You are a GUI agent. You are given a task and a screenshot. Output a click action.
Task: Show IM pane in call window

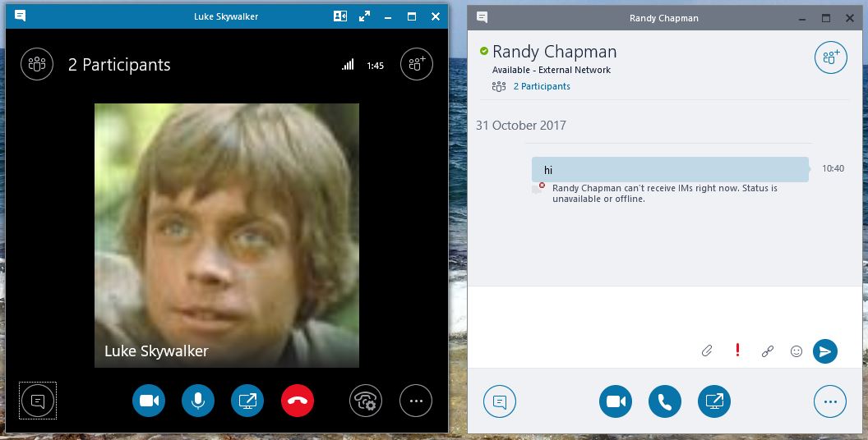pyautogui.click(x=37, y=401)
